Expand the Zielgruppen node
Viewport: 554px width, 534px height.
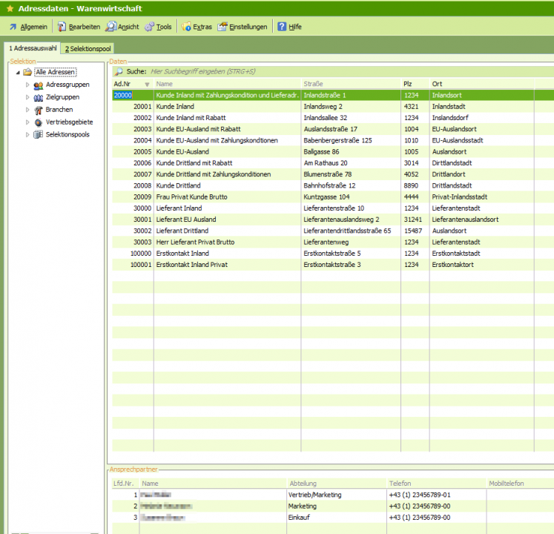[x=27, y=97]
